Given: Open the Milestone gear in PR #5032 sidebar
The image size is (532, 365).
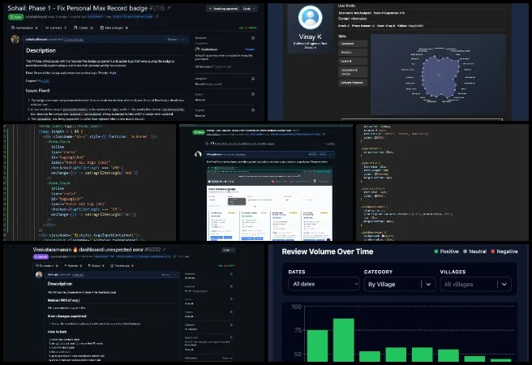Looking at the screenshot, I should click(231, 325).
